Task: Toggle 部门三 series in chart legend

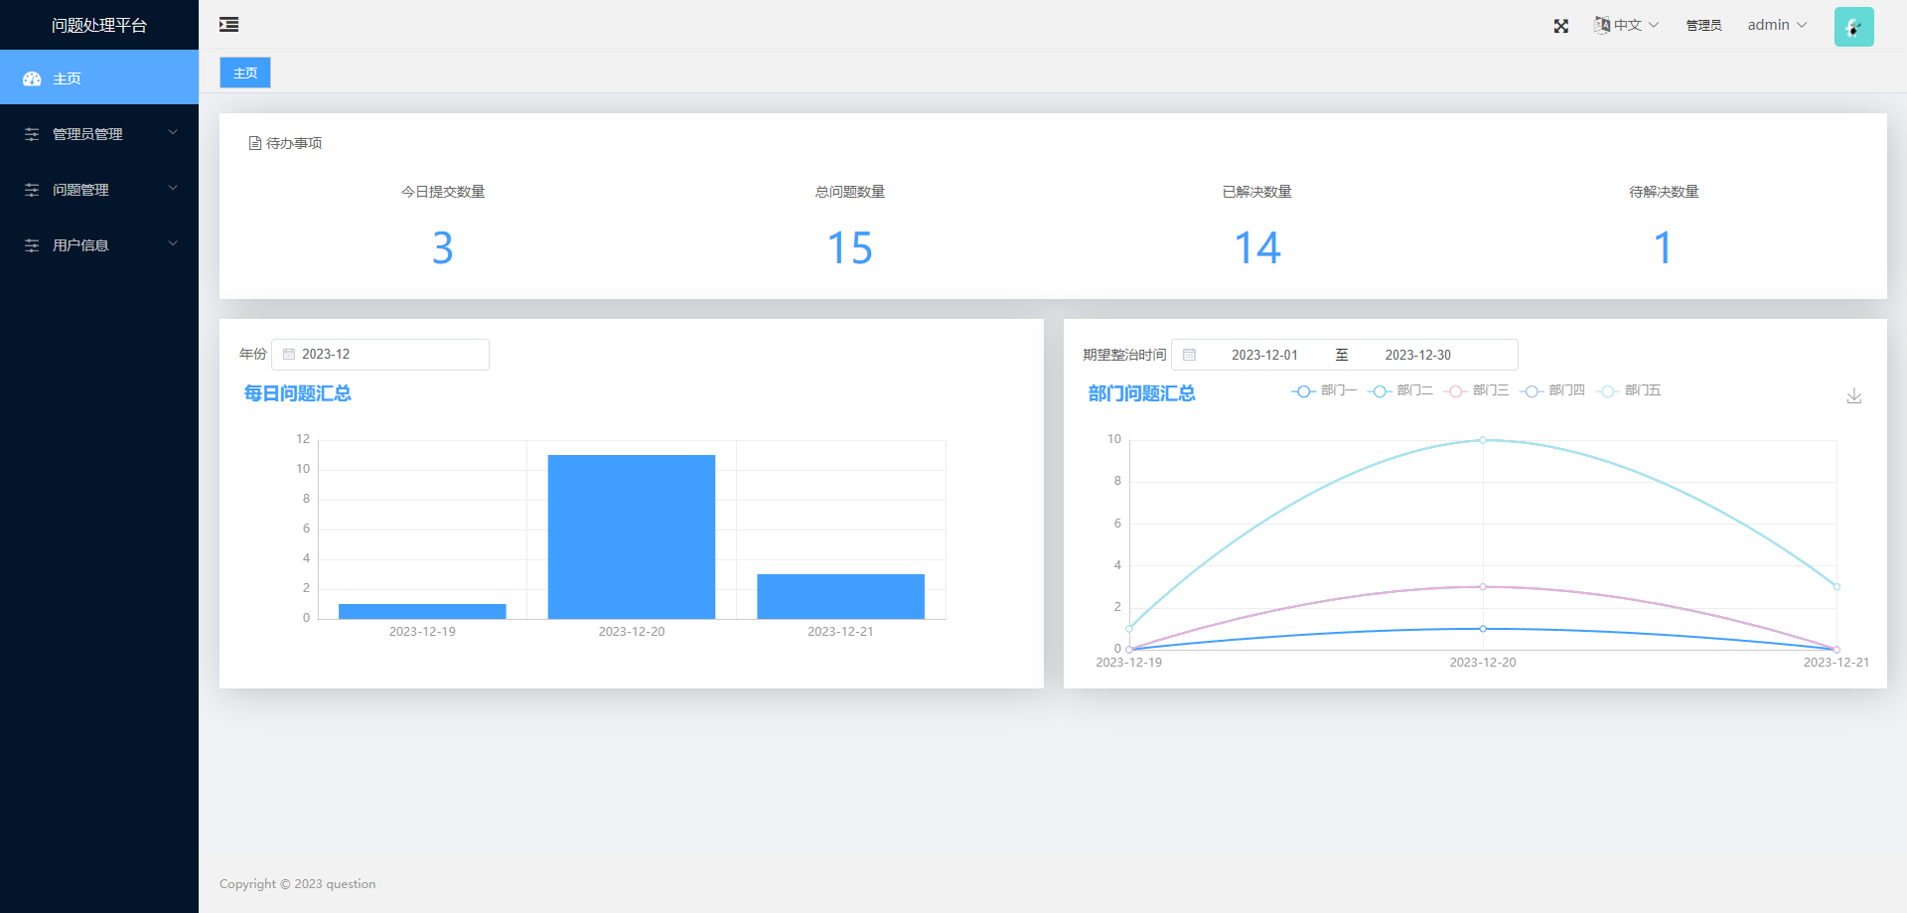Action: [x=1476, y=391]
